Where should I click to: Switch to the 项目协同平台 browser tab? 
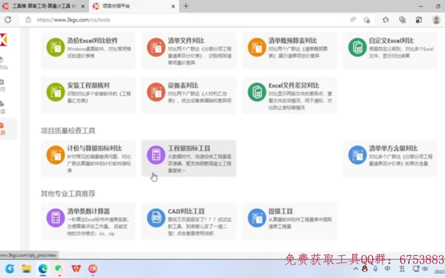coord(134,6)
